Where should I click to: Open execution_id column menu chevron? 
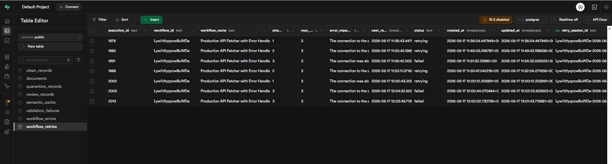point(146,31)
